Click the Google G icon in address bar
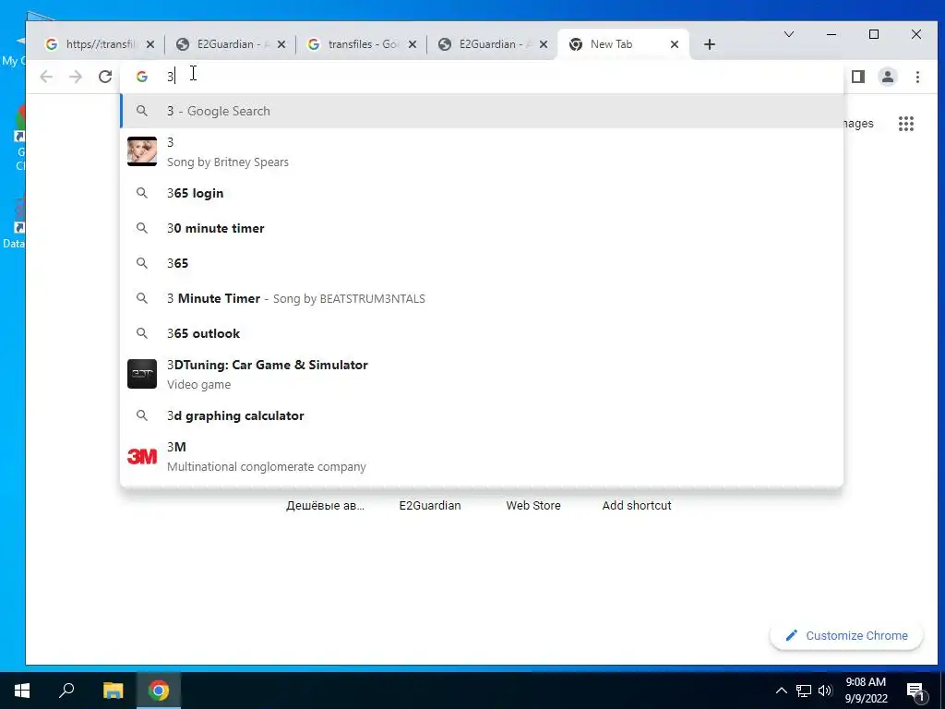Screen dimensions: 945x709 (141, 77)
